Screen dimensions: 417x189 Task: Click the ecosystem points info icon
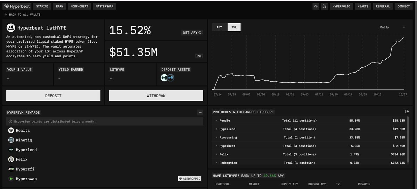10,122
